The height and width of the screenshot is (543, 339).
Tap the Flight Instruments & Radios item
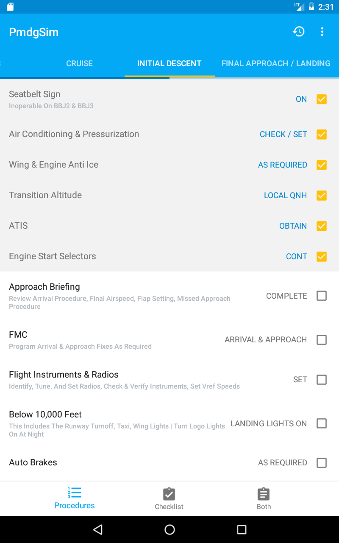[x=64, y=375]
